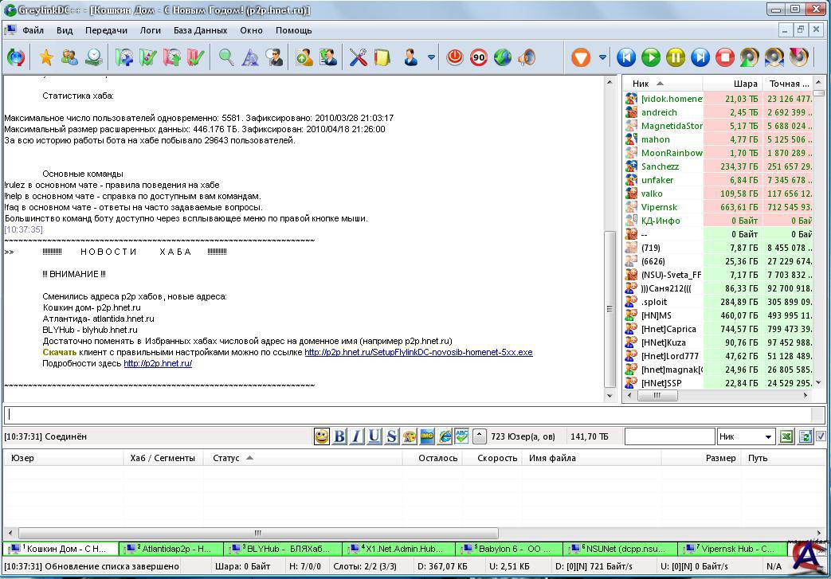Toggle Italic text formatting in chat

(x=356, y=436)
